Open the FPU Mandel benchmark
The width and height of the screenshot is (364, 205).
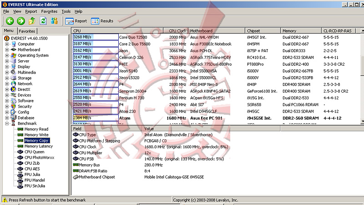(x=35, y=180)
